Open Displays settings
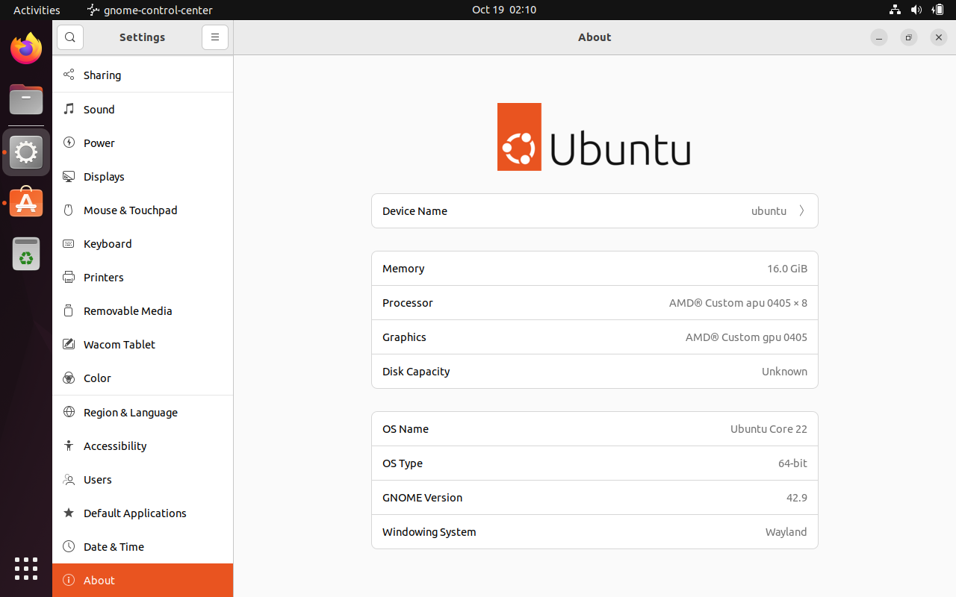 (143, 176)
